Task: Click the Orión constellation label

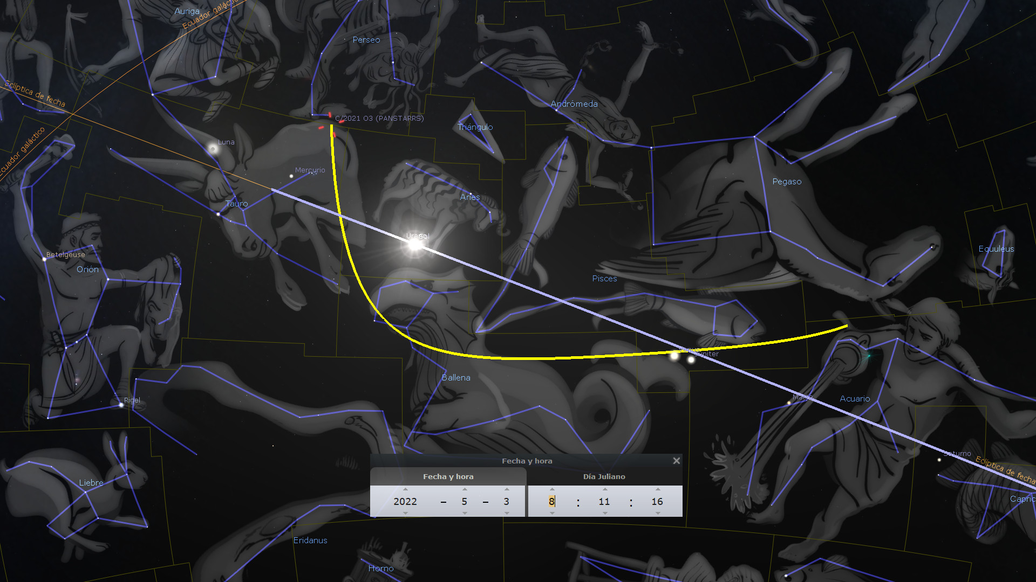Action: click(87, 269)
